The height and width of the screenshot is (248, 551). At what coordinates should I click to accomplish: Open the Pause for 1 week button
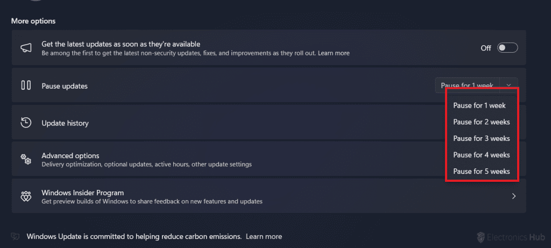[467, 86]
